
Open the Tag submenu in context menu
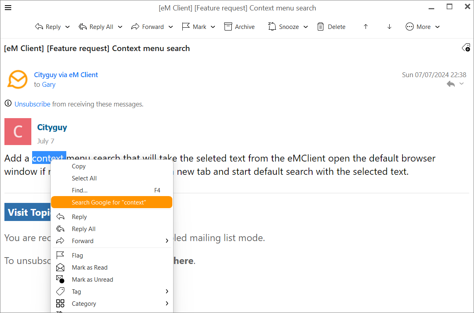112,292
